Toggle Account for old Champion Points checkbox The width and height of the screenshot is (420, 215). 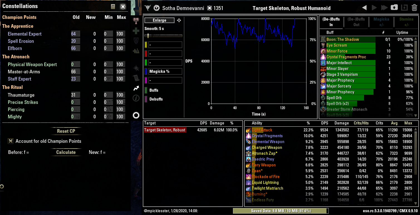[x=11, y=141]
